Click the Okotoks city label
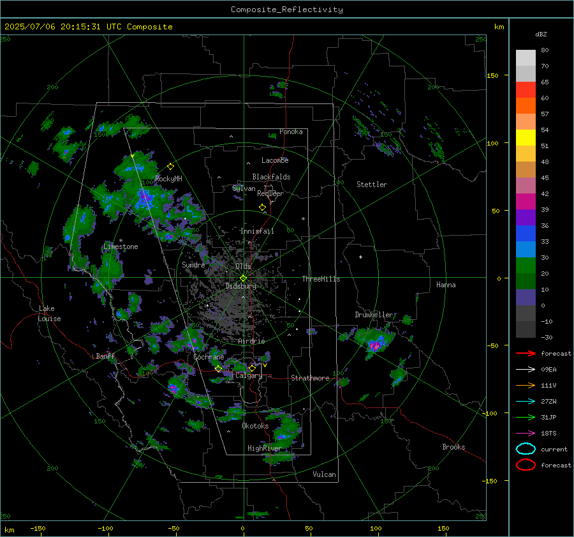This screenshot has width=574, height=537. [255, 426]
